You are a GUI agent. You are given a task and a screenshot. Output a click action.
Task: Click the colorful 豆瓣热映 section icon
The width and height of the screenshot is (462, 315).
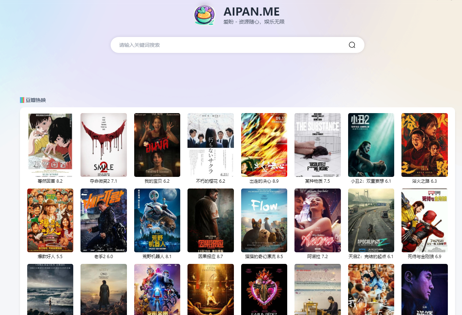pos(22,100)
